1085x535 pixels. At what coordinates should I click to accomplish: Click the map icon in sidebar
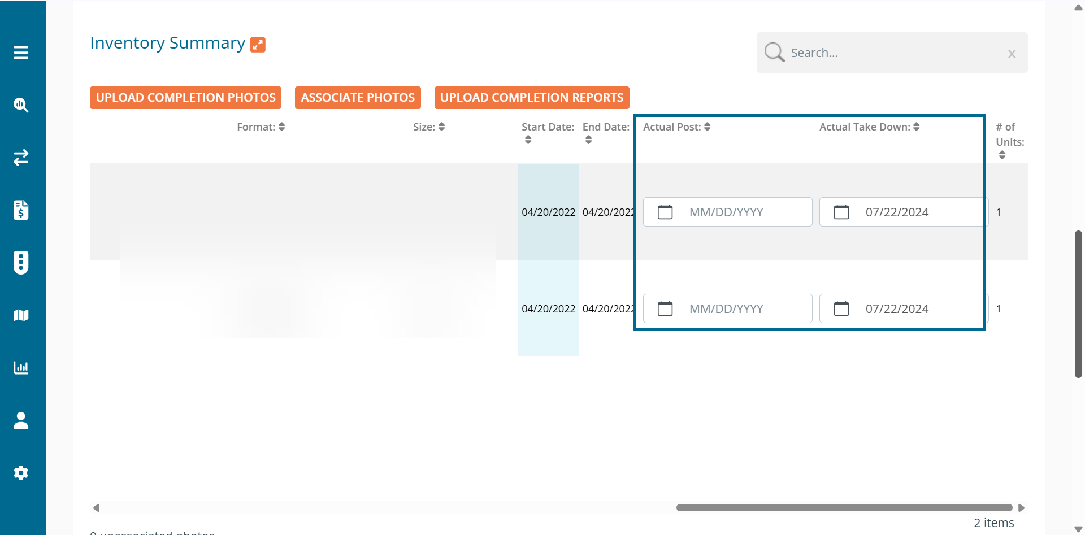click(x=21, y=315)
